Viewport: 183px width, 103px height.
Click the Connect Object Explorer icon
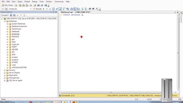[11, 15]
